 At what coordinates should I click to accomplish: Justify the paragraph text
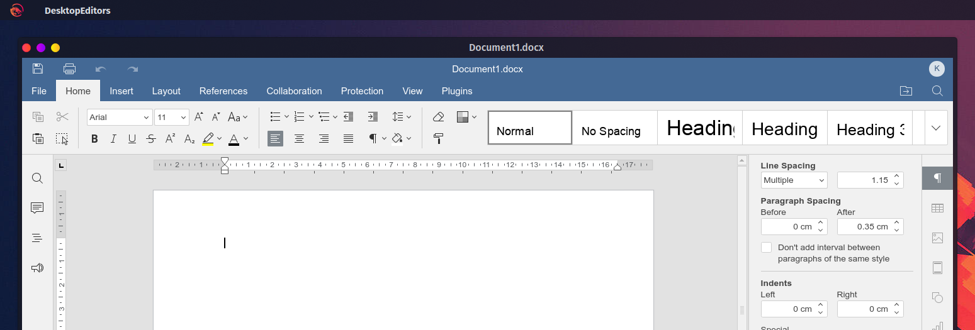tap(348, 138)
